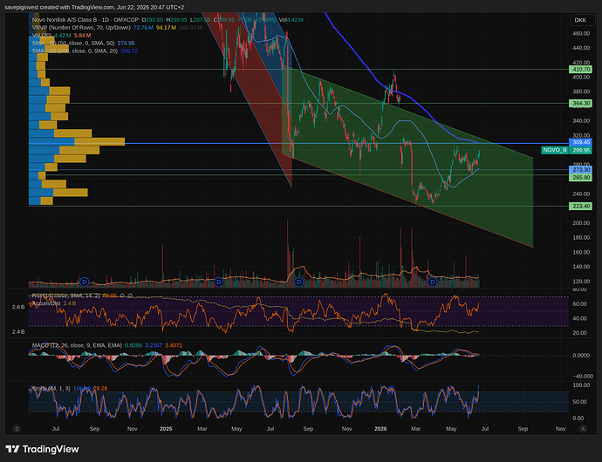Select the 410.70 horizontal line label
The width and height of the screenshot is (602, 462).
coord(580,70)
